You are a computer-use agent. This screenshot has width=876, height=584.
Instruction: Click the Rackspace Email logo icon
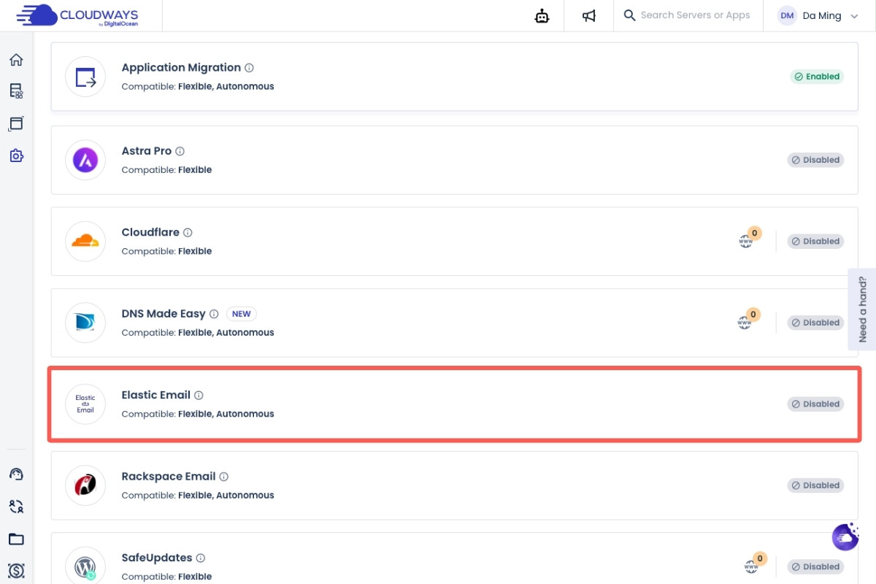click(85, 485)
